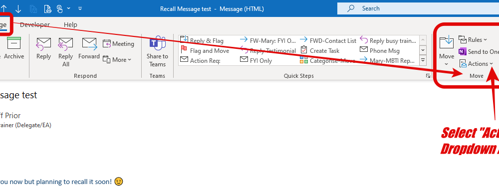Run the Reply busy train quick step

coord(388,41)
